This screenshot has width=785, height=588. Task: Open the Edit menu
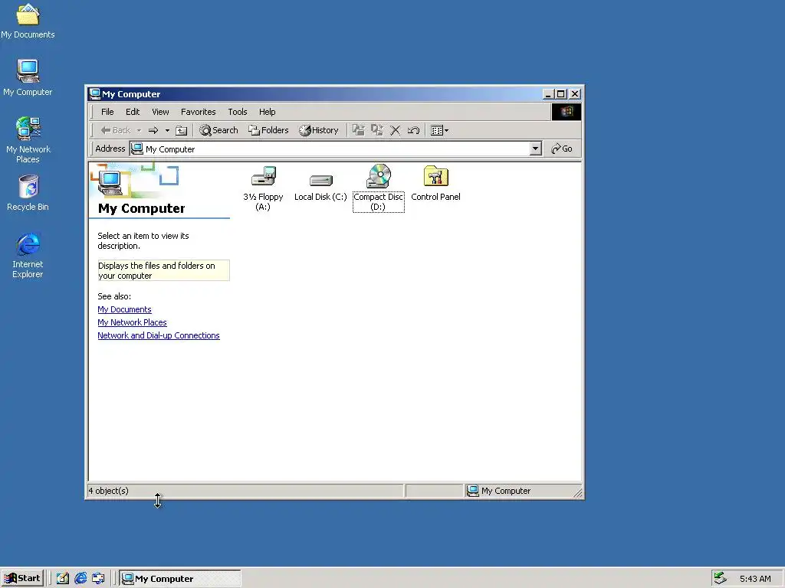point(133,112)
